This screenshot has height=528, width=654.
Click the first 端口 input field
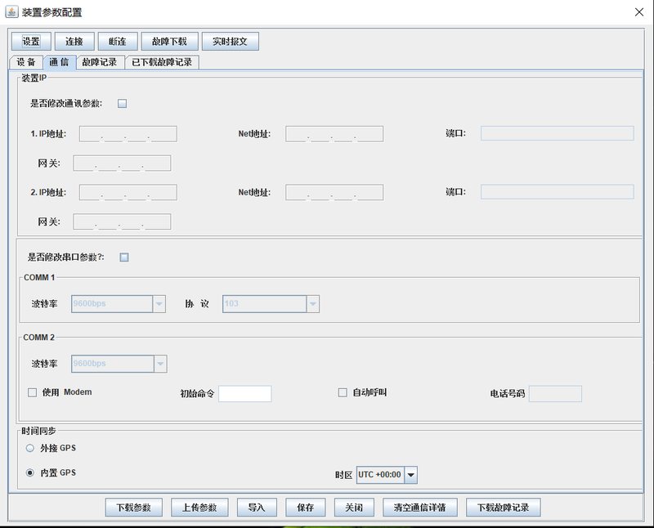558,133
